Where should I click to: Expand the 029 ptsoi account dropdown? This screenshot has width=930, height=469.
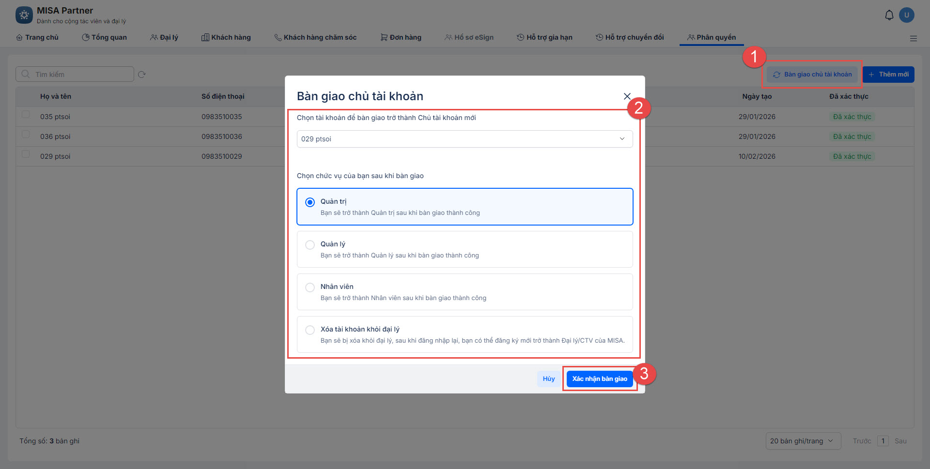pos(465,139)
